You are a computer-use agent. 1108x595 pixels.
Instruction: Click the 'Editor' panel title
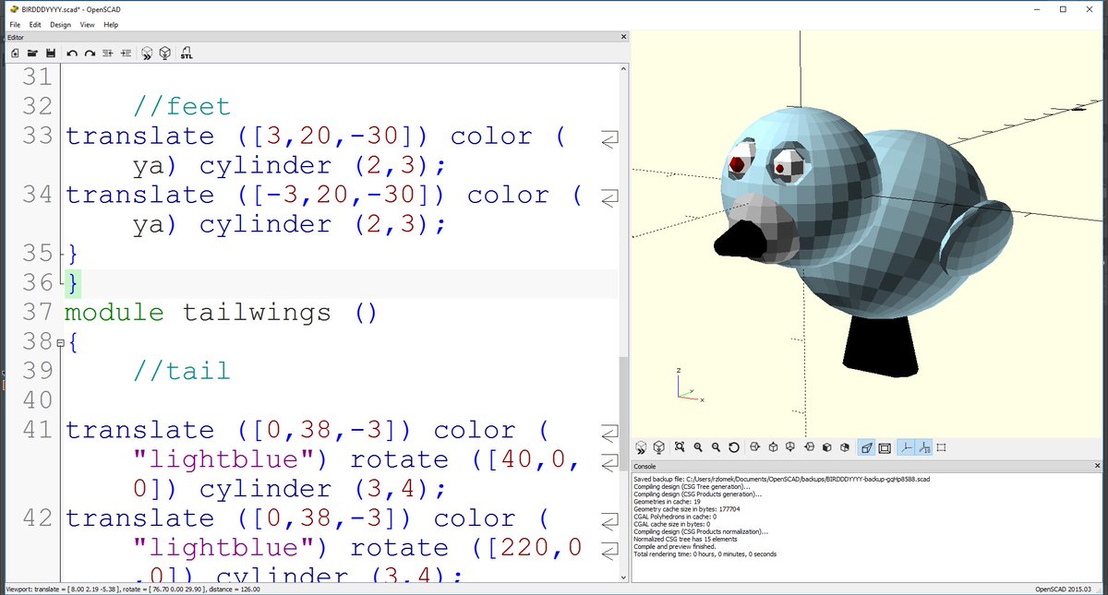pos(16,38)
